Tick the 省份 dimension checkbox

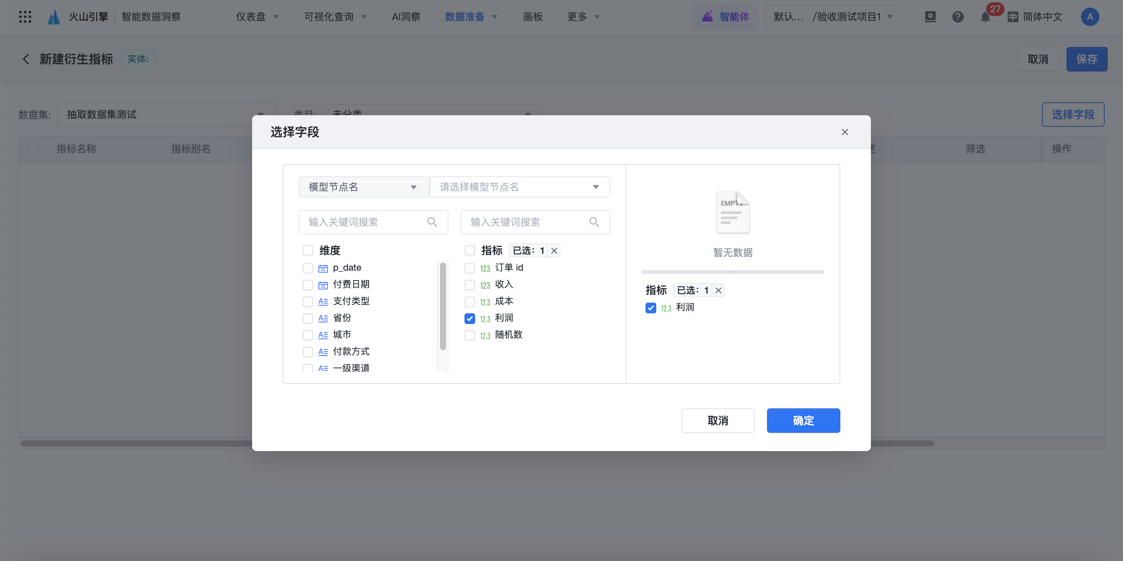[308, 318]
